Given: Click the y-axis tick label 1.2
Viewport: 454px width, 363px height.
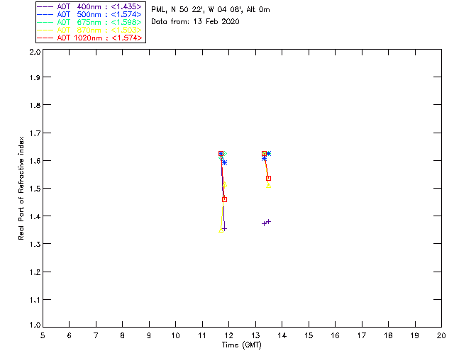Looking at the screenshot, I should coord(35,272).
